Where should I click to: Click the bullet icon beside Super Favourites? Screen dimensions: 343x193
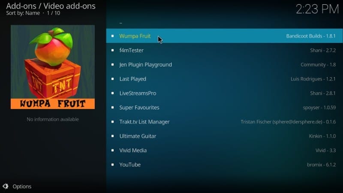pos(112,108)
